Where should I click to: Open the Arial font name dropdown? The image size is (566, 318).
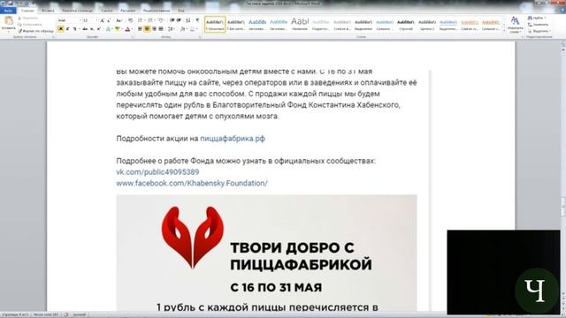pyautogui.click(x=80, y=20)
